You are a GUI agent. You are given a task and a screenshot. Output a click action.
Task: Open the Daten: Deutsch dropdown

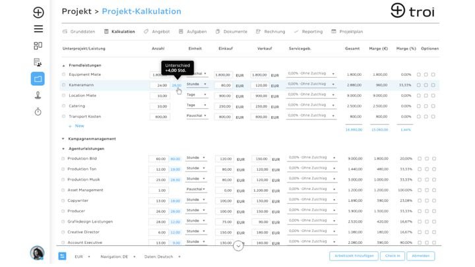click(x=162, y=256)
